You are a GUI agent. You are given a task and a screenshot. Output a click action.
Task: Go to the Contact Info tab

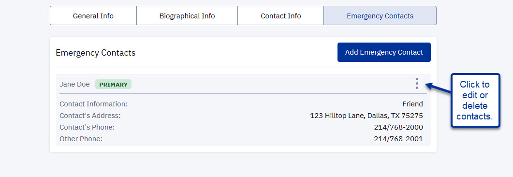(281, 15)
